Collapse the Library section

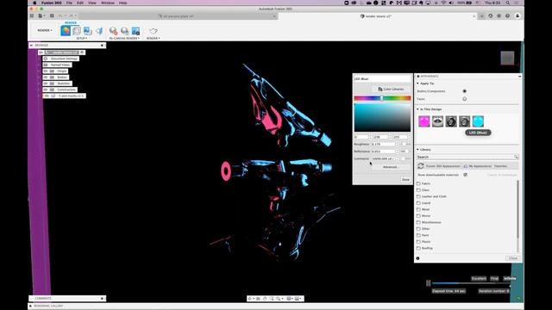[417, 150]
